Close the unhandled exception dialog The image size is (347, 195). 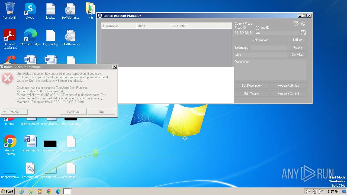(115, 67)
